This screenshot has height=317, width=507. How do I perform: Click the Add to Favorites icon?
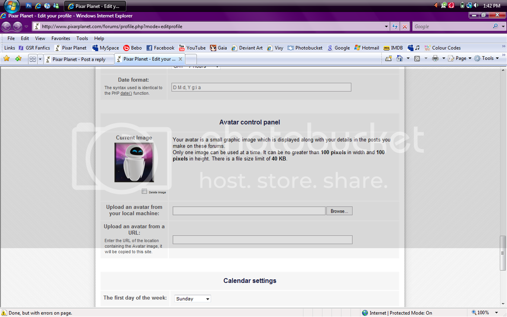[18, 58]
